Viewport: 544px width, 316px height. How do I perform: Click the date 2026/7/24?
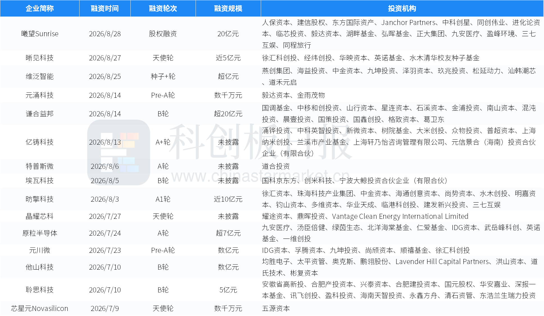pos(105,233)
